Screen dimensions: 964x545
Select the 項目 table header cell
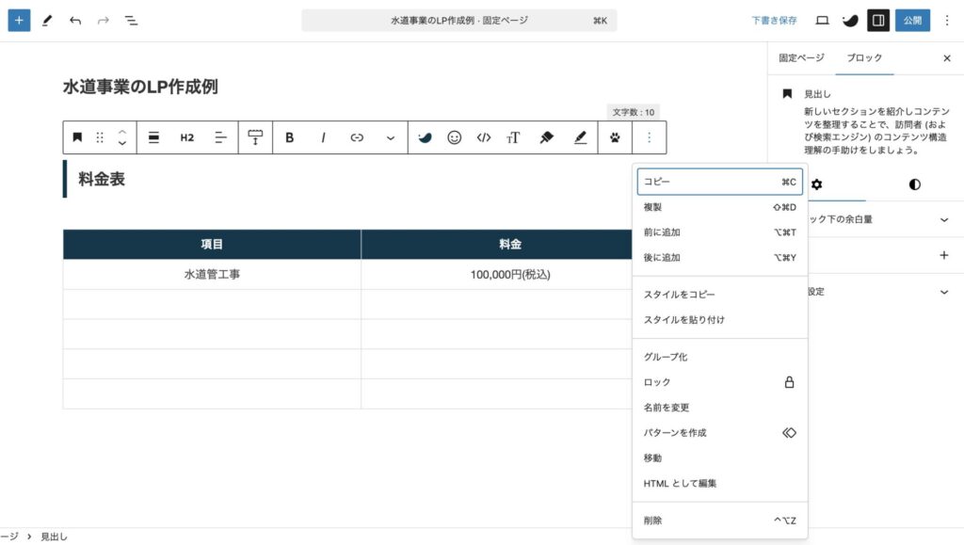coord(212,244)
